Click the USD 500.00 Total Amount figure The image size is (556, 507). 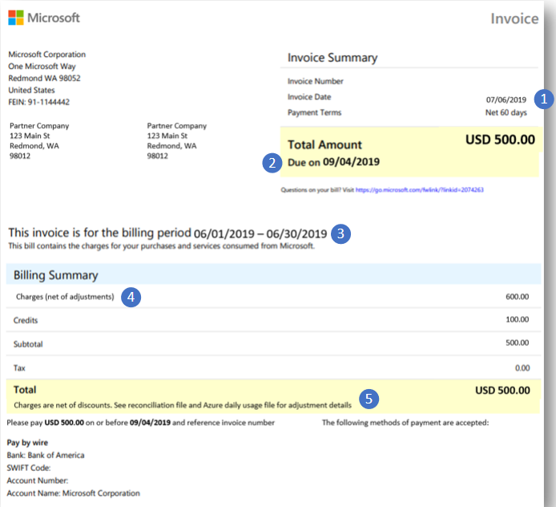coord(500,140)
